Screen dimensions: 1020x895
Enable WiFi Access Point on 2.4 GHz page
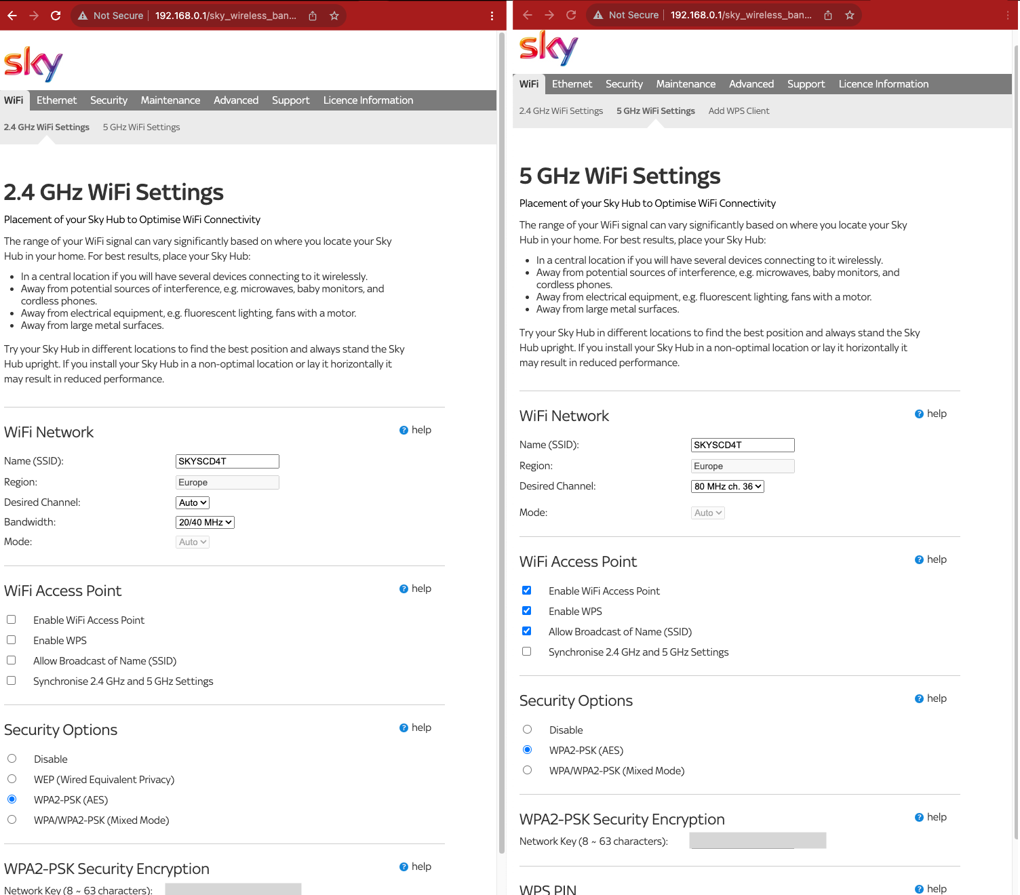[x=12, y=620]
